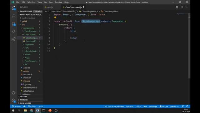Open the File menu
Screen dimensions: 200x113
[18, 2]
